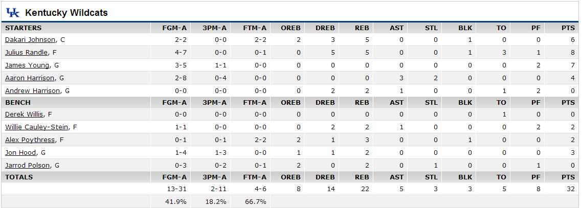This screenshot has height=208, width=582.
Task: Click Jon Hood's name link
Action: [20, 152]
